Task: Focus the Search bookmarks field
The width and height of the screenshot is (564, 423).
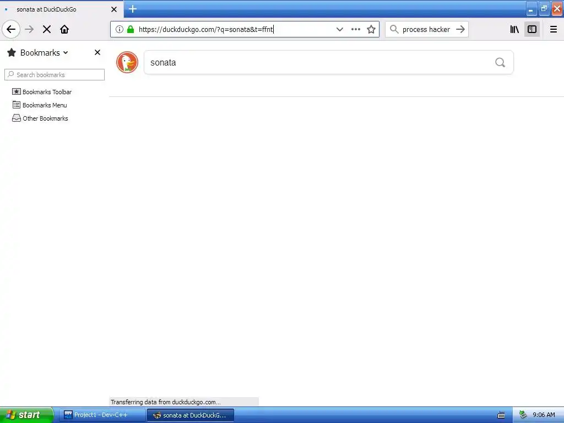Action: pos(55,75)
